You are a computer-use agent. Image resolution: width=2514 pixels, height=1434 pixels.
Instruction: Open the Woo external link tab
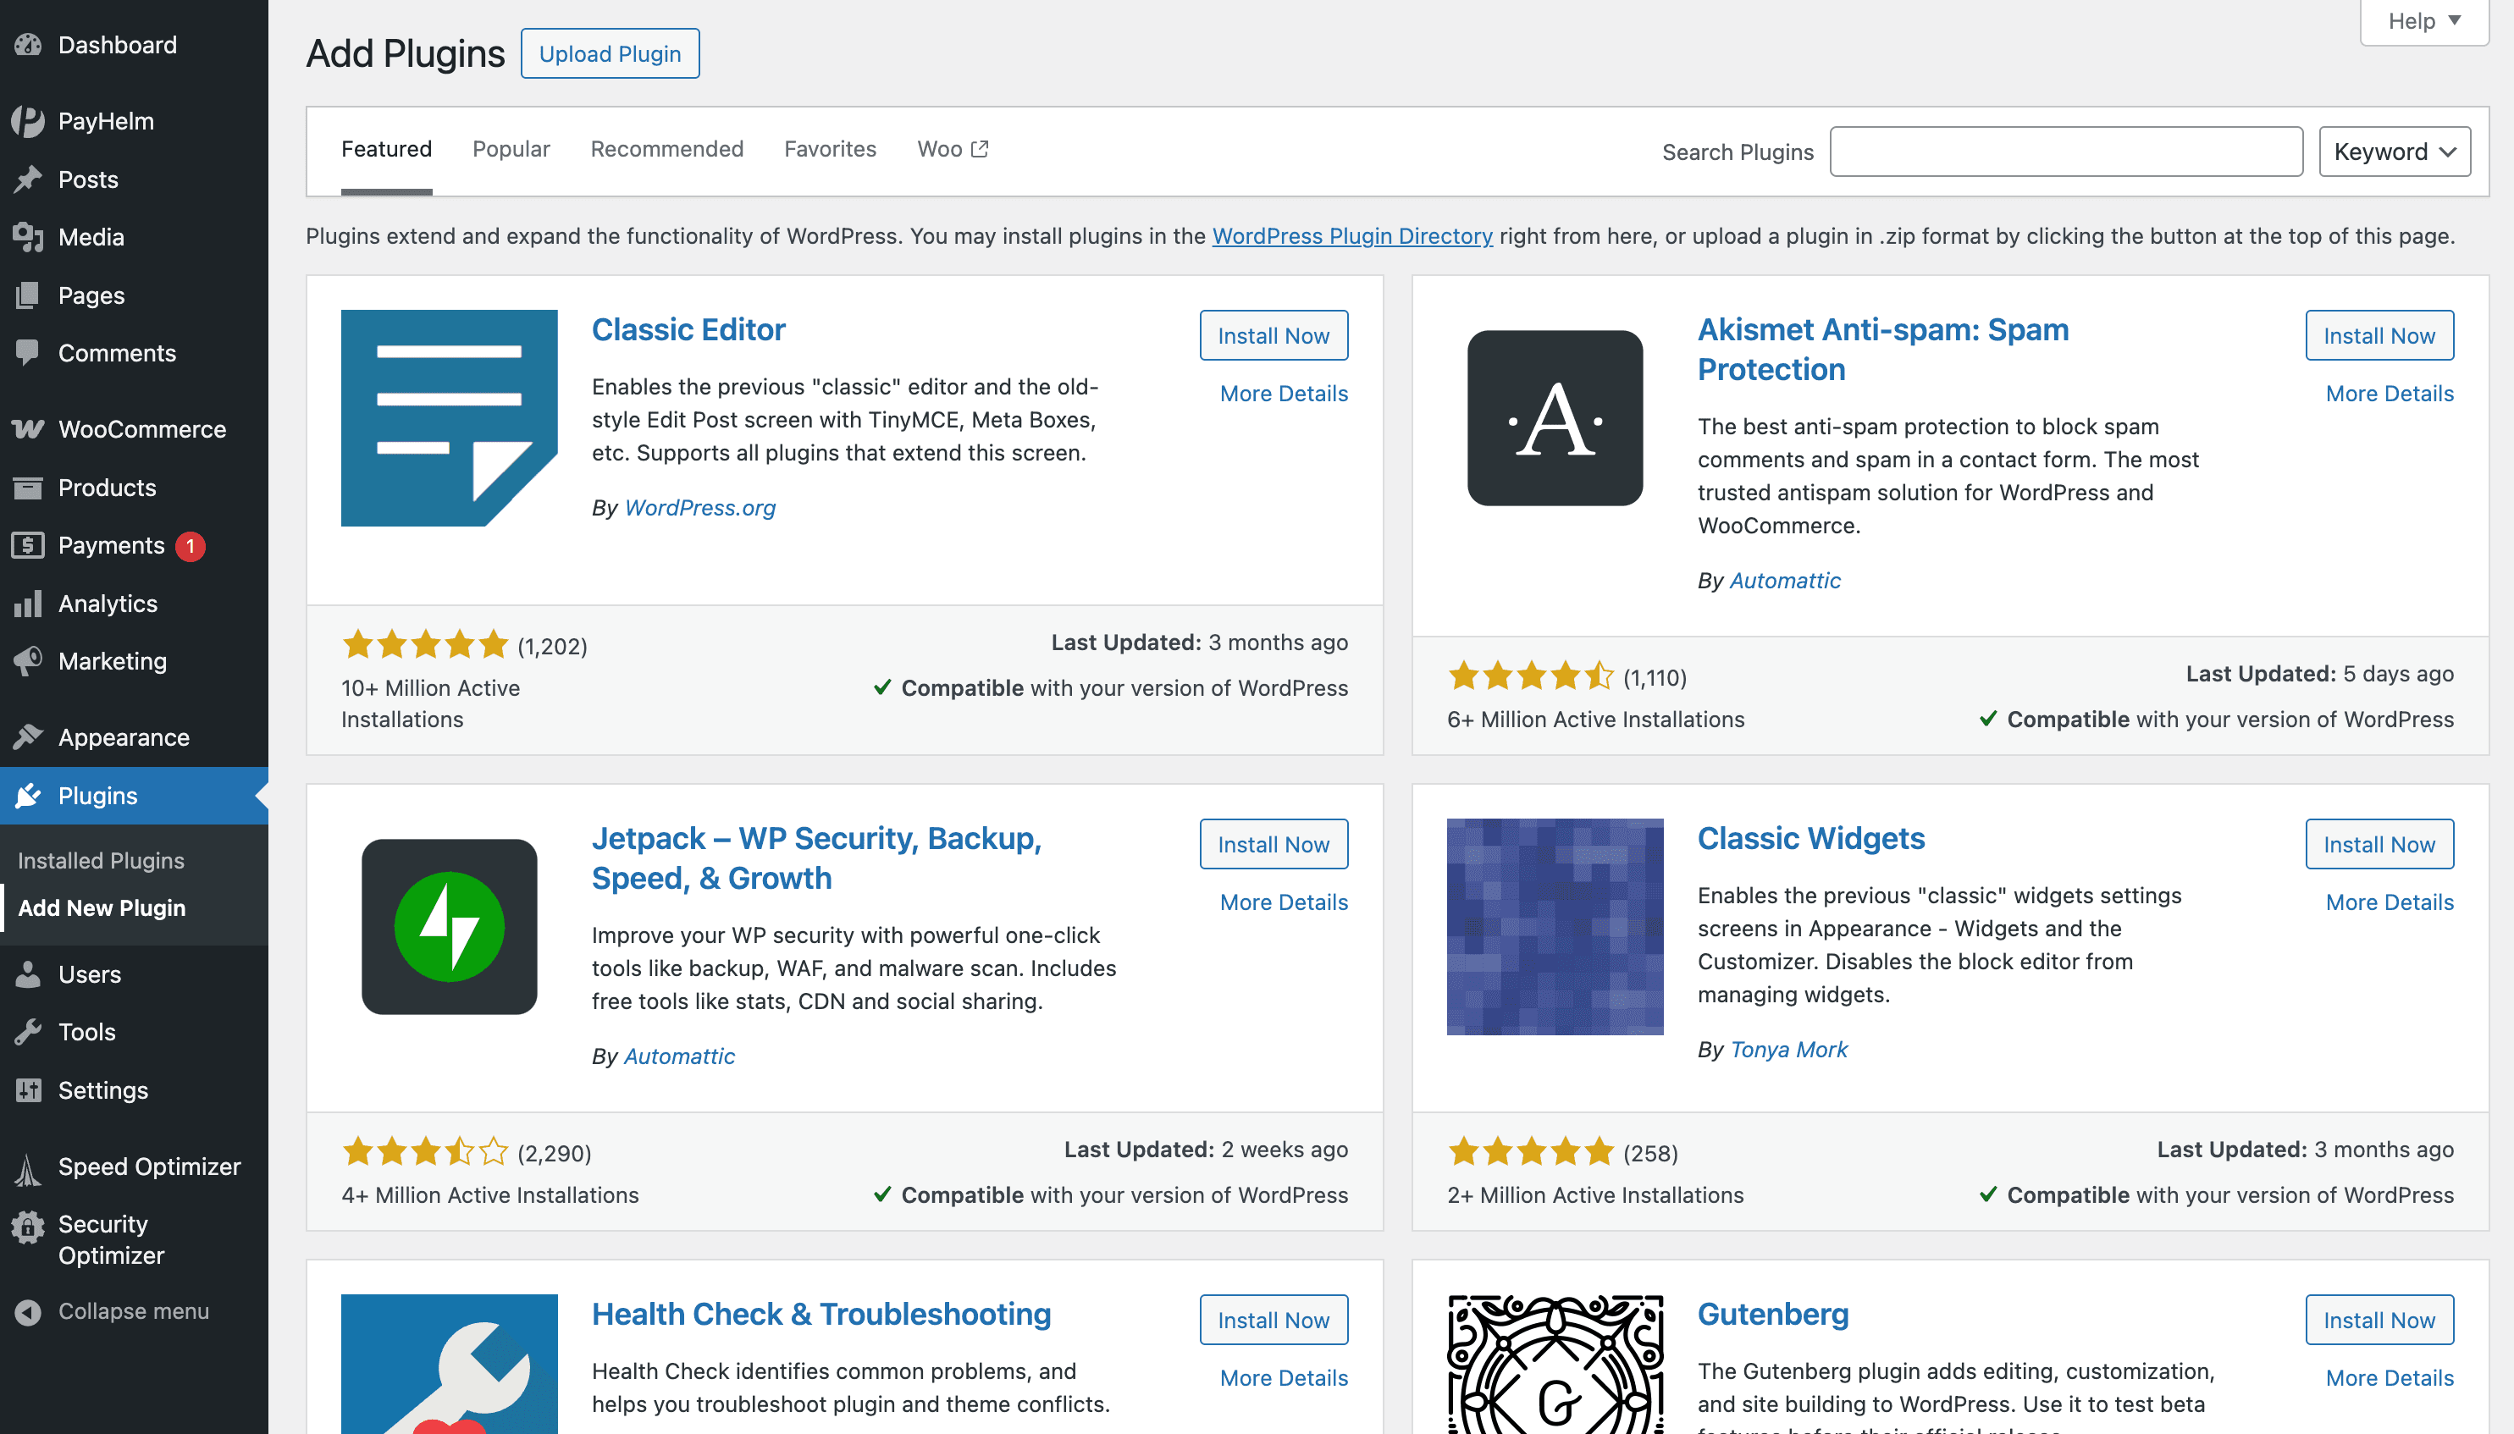pyautogui.click(x=952, y=149)
